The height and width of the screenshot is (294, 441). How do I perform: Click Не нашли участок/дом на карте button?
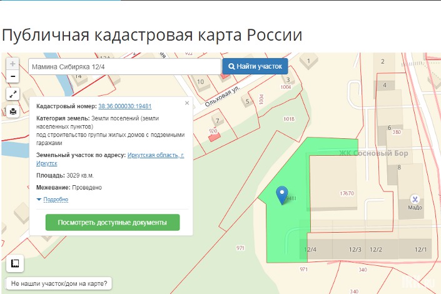point(59,283)
